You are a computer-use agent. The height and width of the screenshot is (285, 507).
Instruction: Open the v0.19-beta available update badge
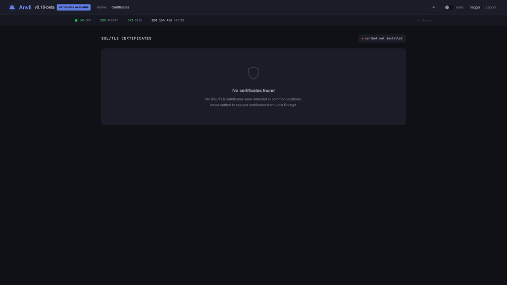point(73,7)
